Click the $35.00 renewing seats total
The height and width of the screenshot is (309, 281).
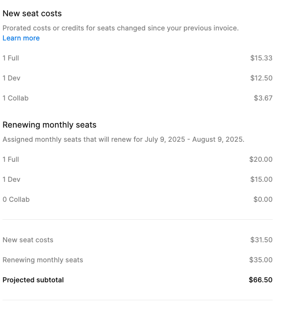tap(261, 260)
